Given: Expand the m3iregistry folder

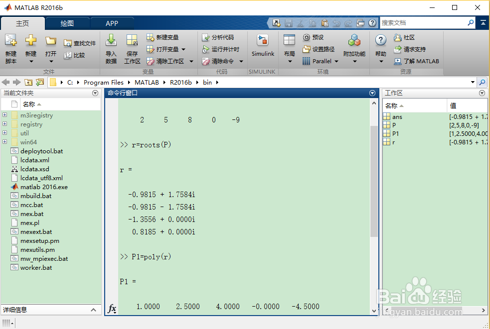Looking at the screenshot, I should point(4,115).
